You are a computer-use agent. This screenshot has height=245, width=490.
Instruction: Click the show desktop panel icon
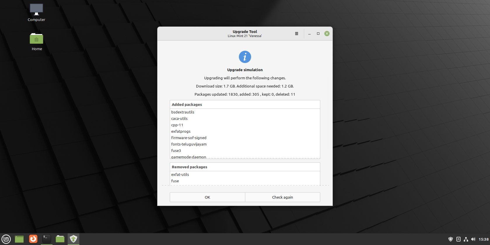pos(19,239)
